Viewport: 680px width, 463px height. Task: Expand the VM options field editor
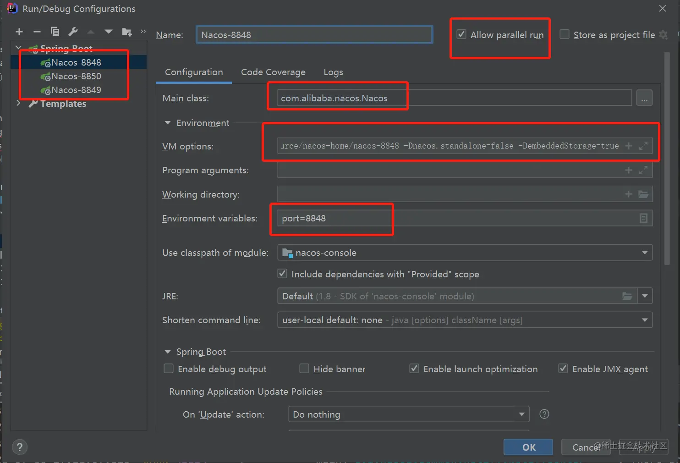pos(643,146)
